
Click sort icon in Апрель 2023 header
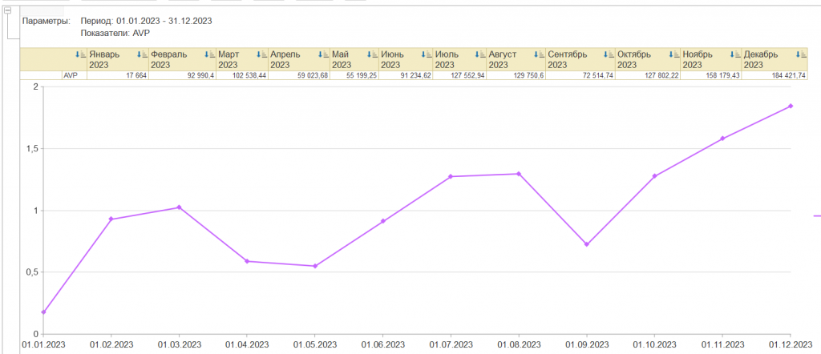[x=323, y=54]
